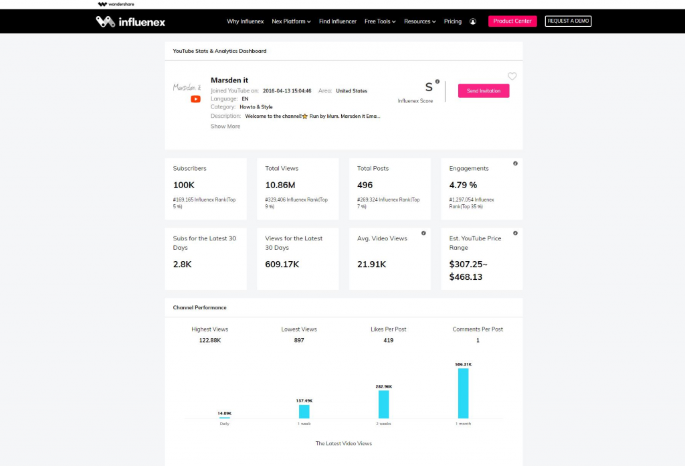Click the 1 month bar in chart
The image size is (685, 466).
point(463,393)
